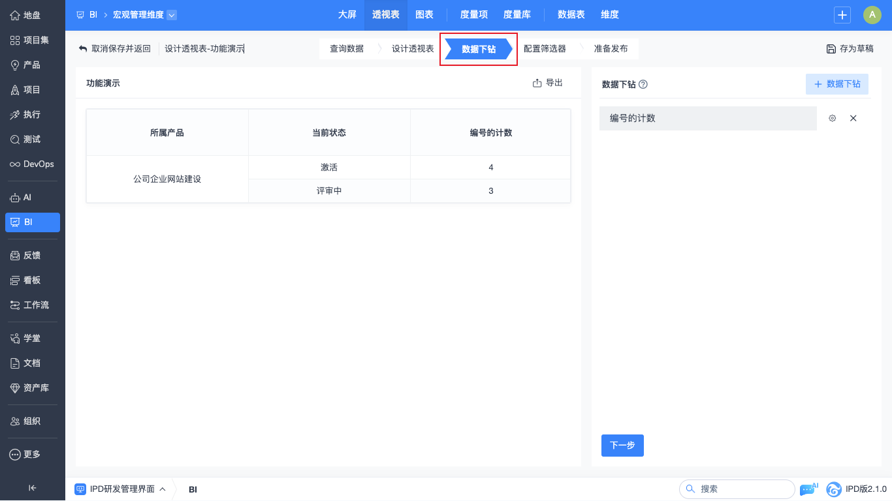The image size is (892, 501).
Task: Remove the 编号的计数 drill-down with X icon
Action: click(x=853, y=119)
